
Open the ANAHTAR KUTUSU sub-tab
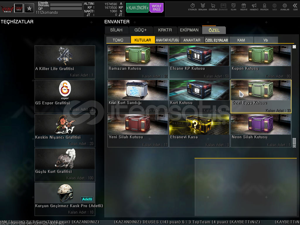point(167,40)
